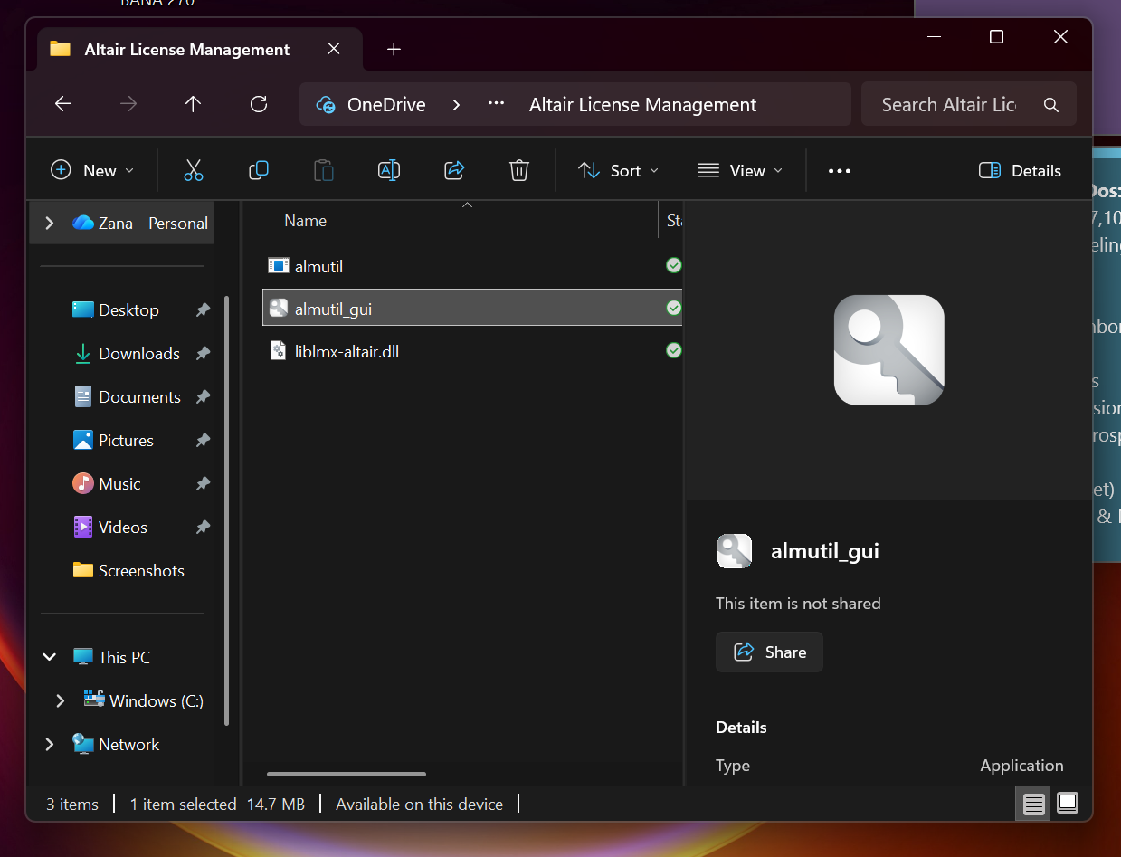The height and width of the screenshot is (857, 1121).
Task: Click the search magnifier icon
Action: tap(1050, 105)
